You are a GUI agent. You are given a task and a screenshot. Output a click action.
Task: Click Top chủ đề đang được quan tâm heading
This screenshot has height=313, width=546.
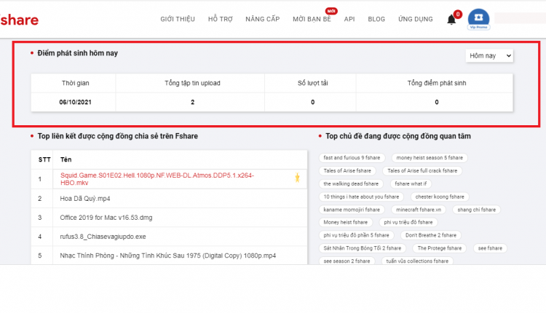398,136
